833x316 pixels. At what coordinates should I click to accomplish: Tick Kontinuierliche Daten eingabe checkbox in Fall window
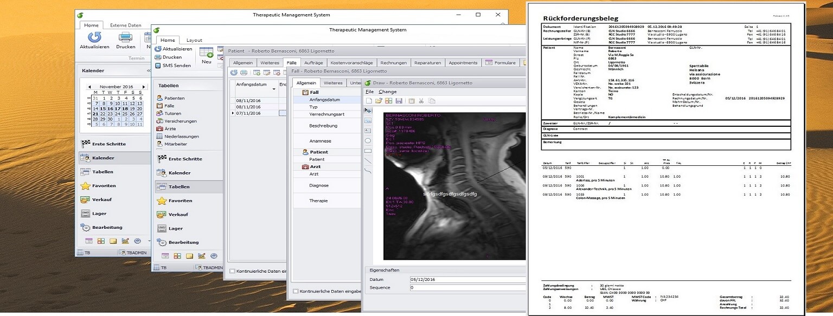point(296,291)
